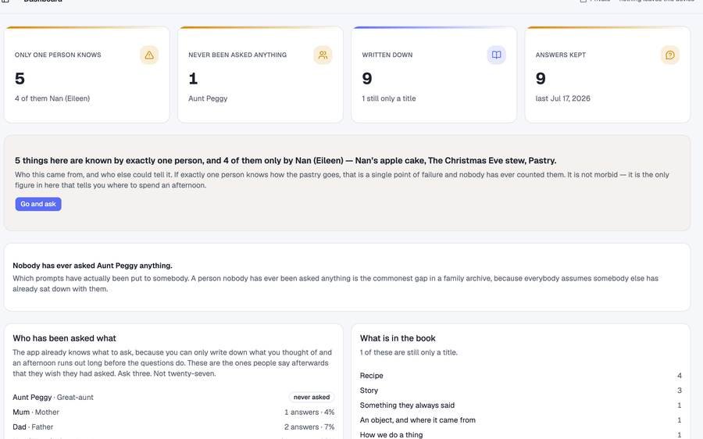Image resolution: width=703 pixels, height=439 pixels.
Task: Select the 'Story' row in What is in the book
Action: 521,390
